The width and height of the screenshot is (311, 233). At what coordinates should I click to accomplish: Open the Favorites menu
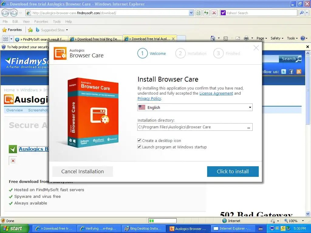(41, 22)
